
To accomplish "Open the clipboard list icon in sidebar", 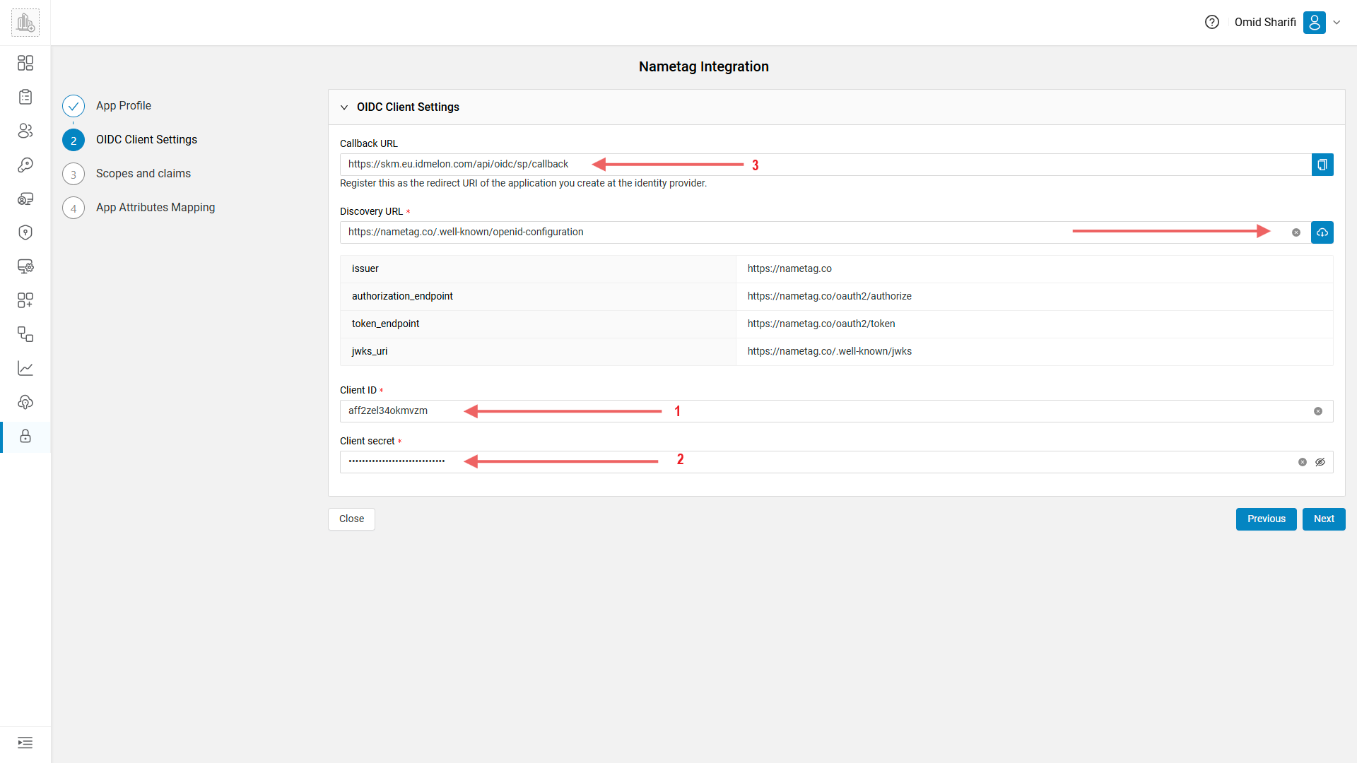I will pos(25,97).
